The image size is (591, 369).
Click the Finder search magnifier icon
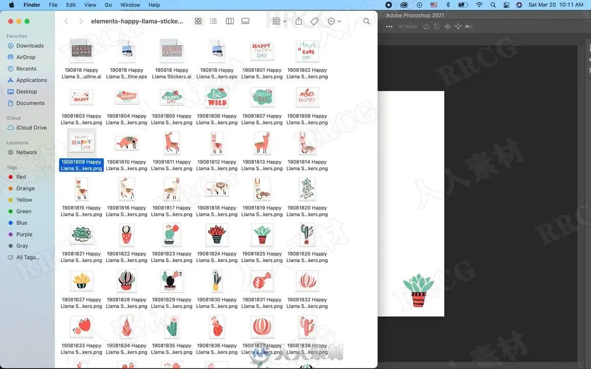(x=366, y=21)
